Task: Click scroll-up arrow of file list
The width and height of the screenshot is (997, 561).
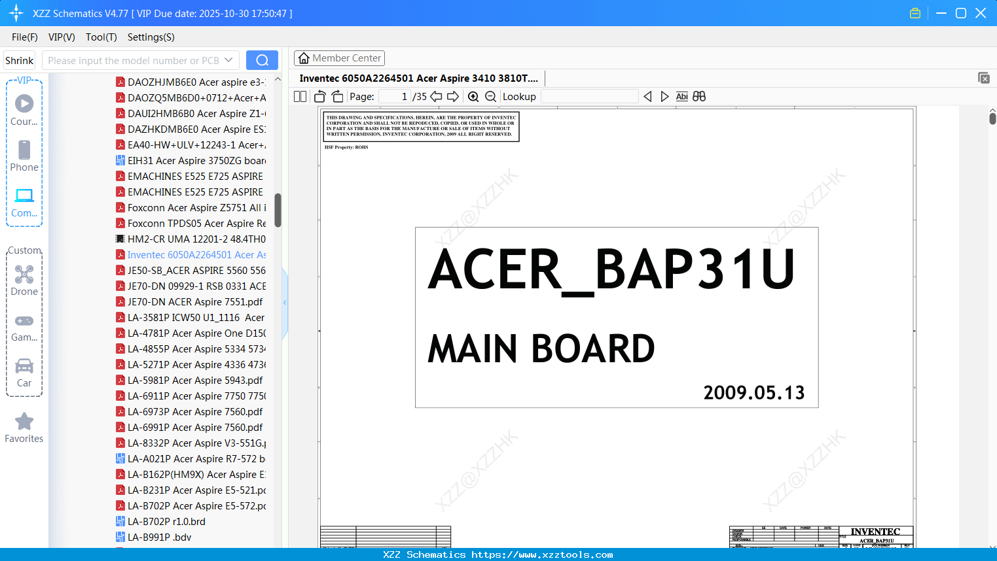Action: tap(278, 79)
